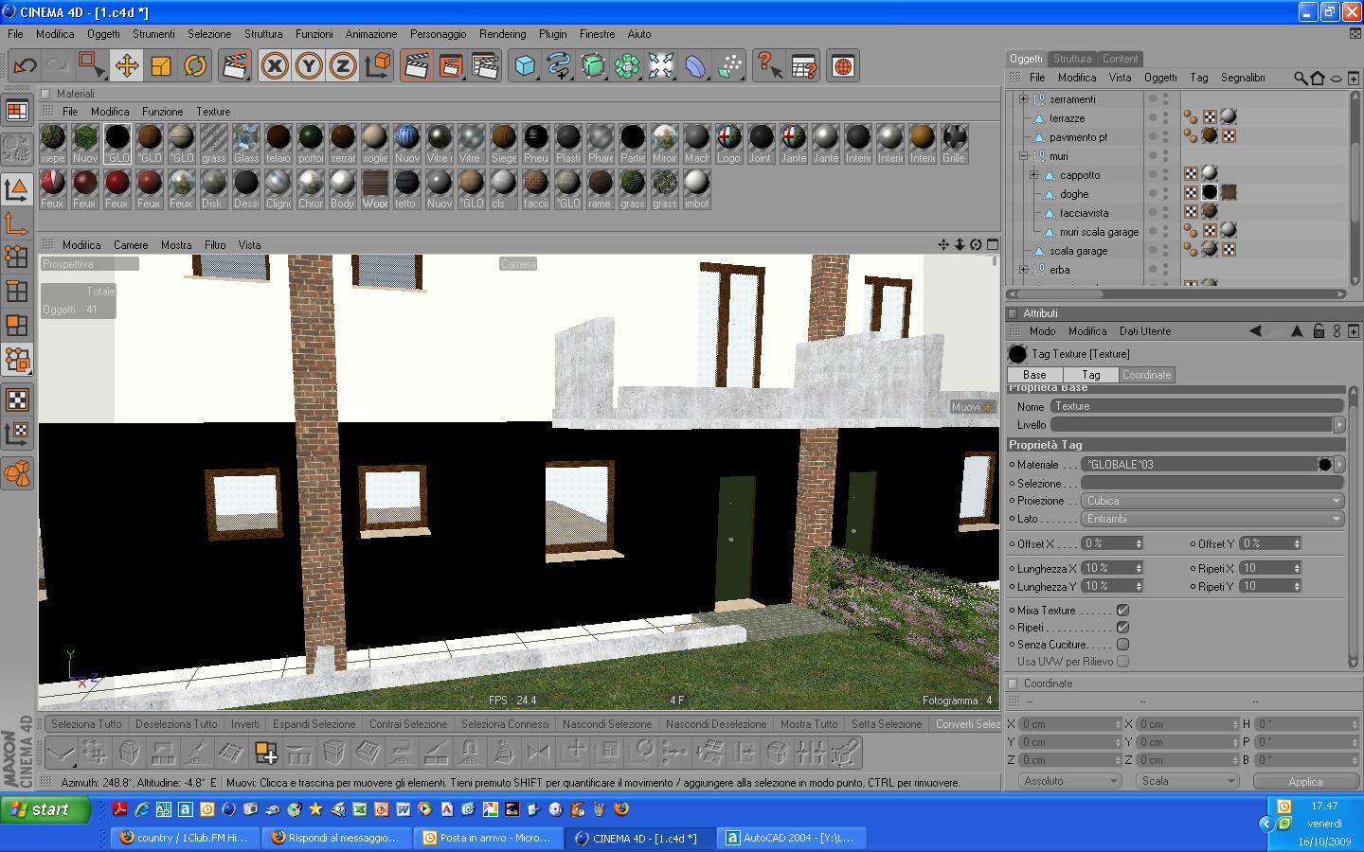Select the Wood material thumbnail
This screenshot has width=1364, height=852.
[x=375, y=188]
